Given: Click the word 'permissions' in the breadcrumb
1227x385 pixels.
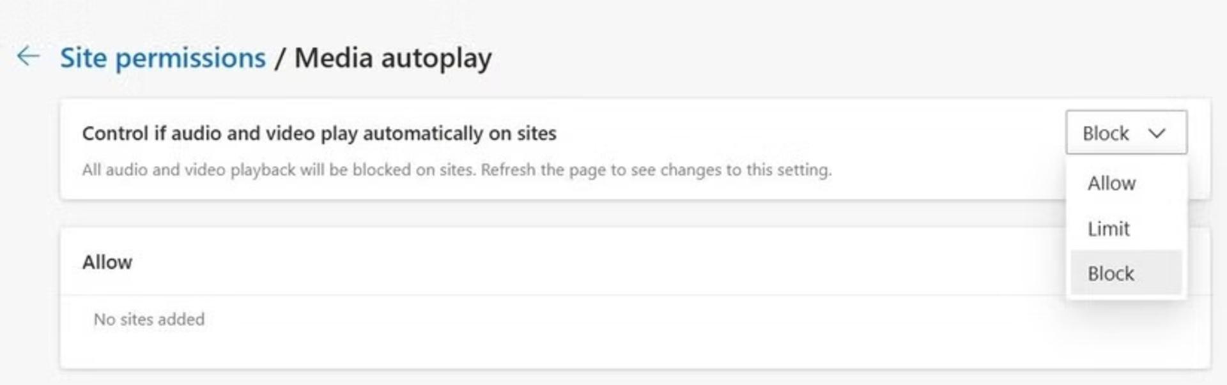Looking at the screenshot, I should (190, 58).
